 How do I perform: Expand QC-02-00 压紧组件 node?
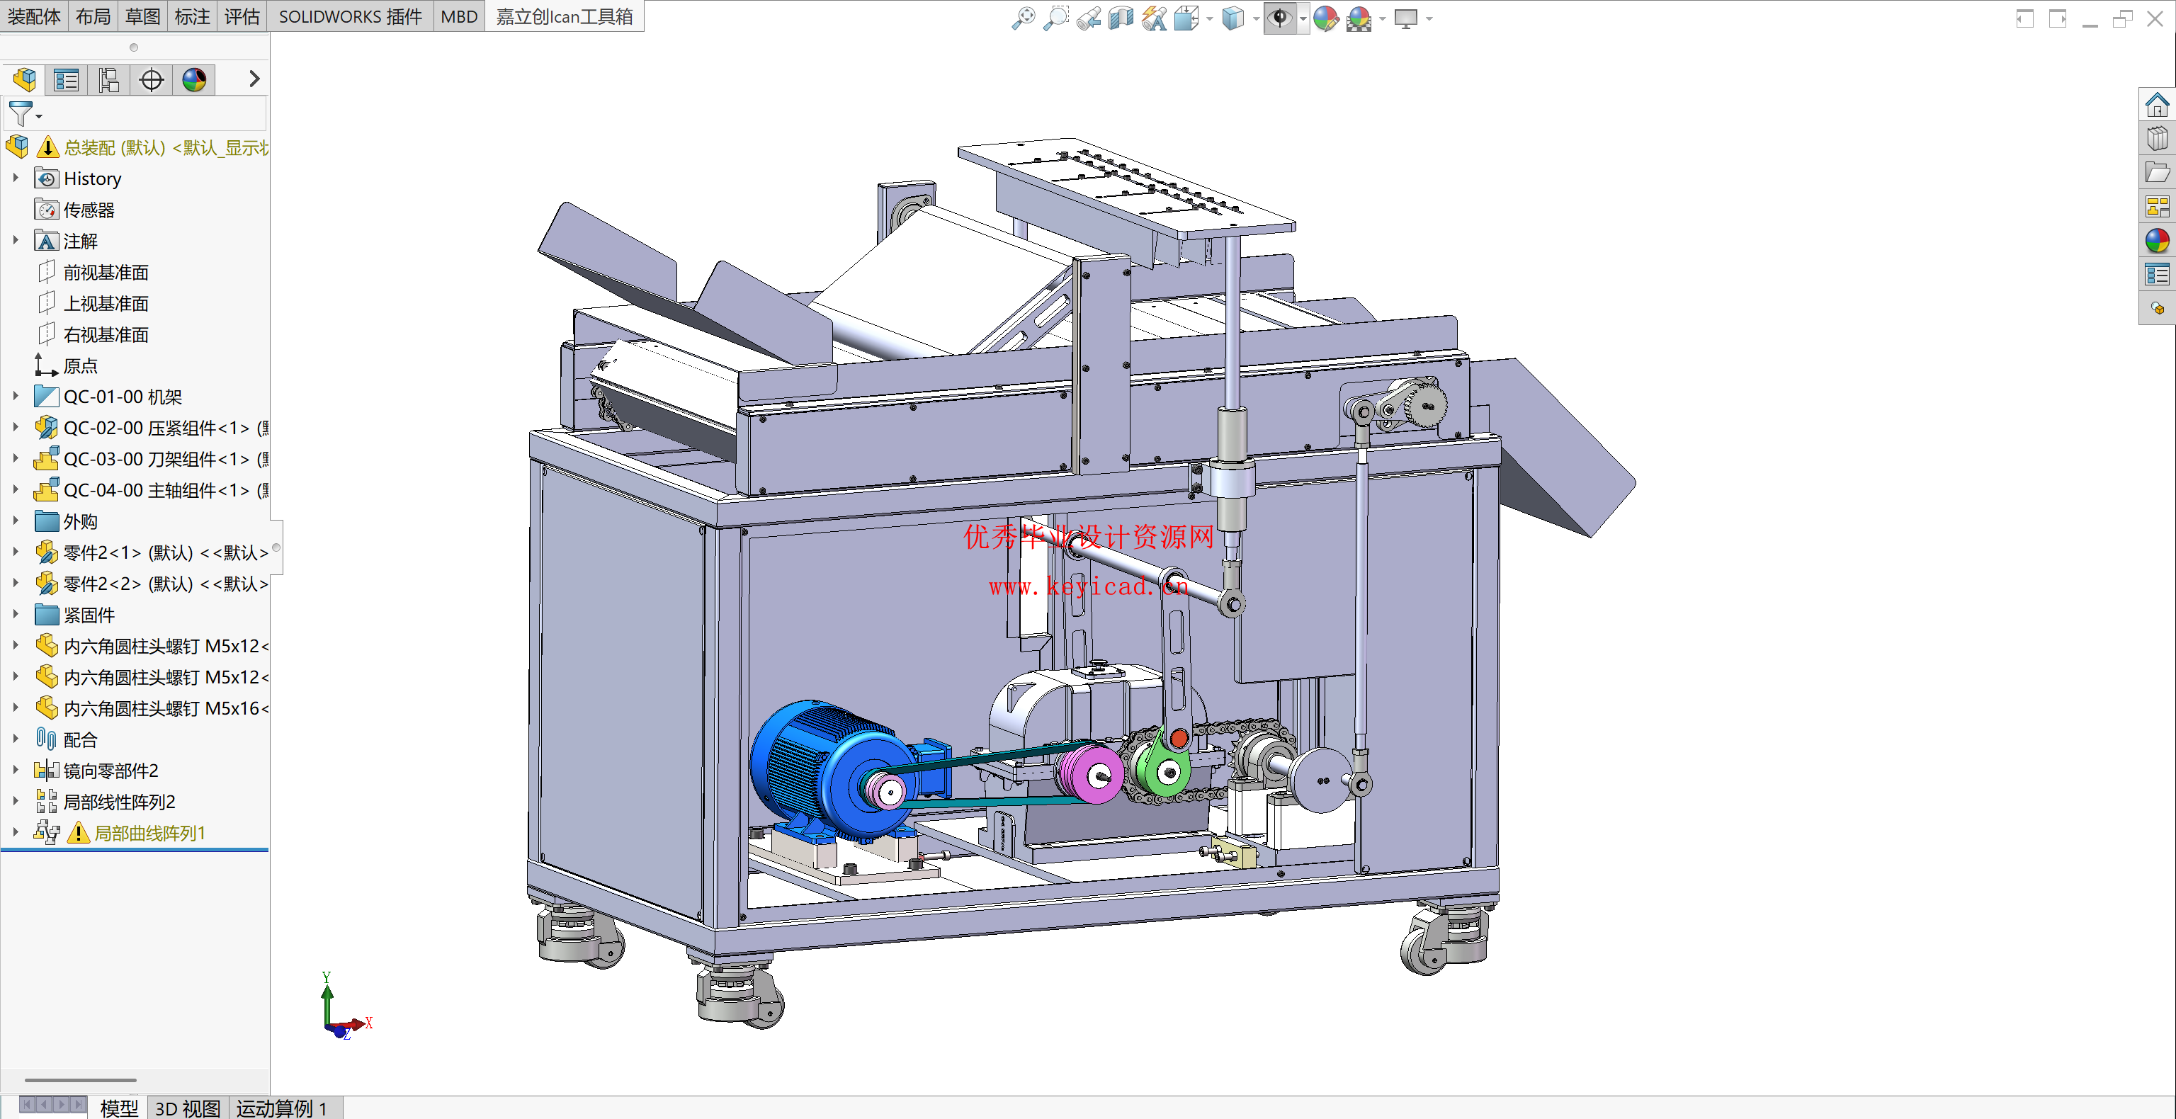15,427
